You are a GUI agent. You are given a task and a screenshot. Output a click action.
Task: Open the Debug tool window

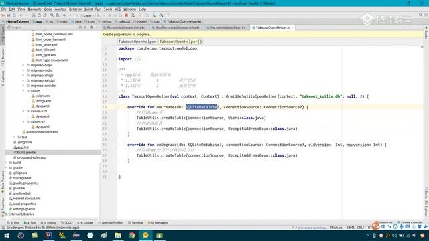point(48,223)
